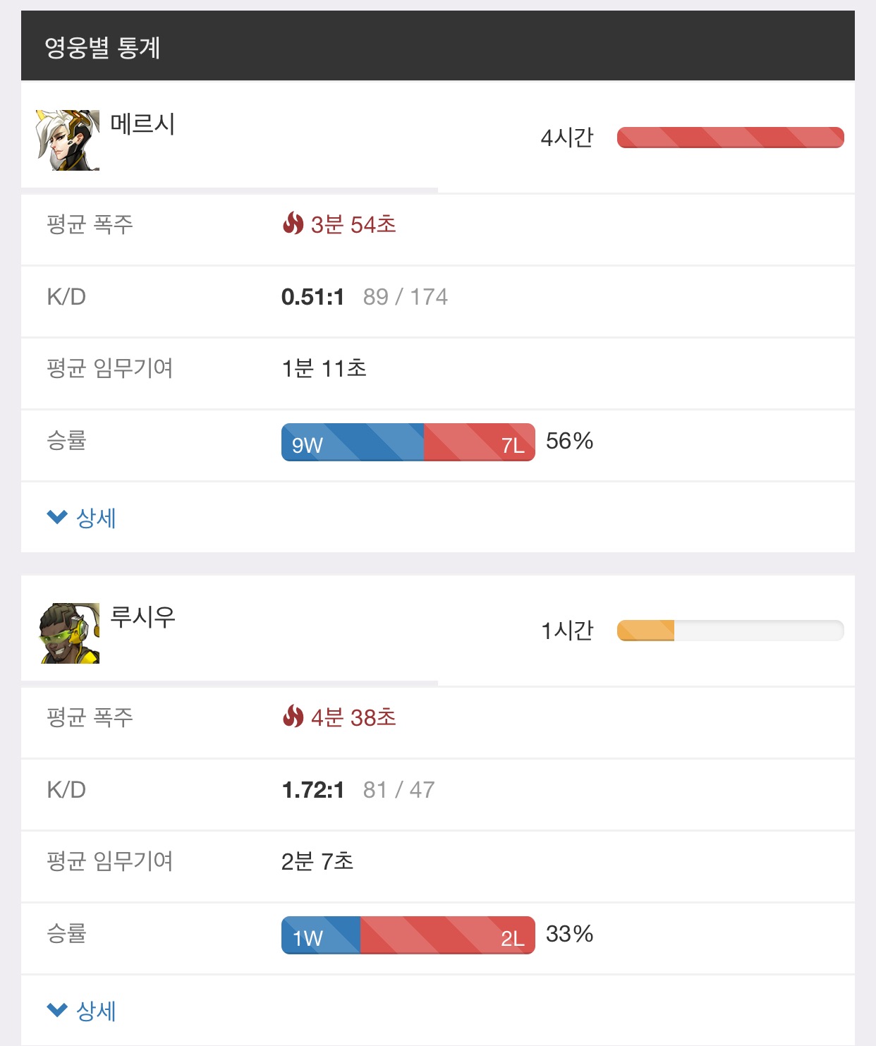Select the 메르시 hero name
876x1046 pixels.
(x=142, y=123)
